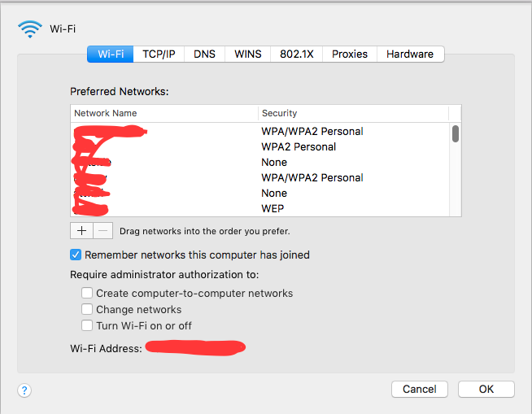Go to the WINS tab
The width and height of the screenshot is (532, 414).
coord(247,54)
